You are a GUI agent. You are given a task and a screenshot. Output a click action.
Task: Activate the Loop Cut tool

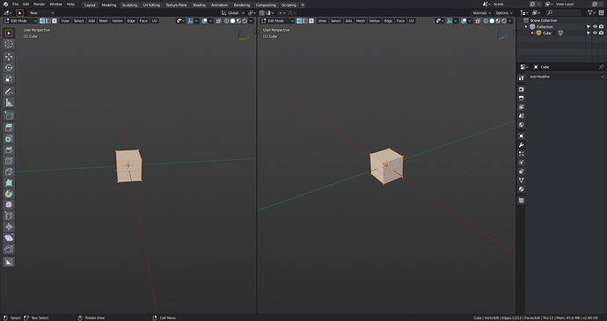(x=9, y=161)
